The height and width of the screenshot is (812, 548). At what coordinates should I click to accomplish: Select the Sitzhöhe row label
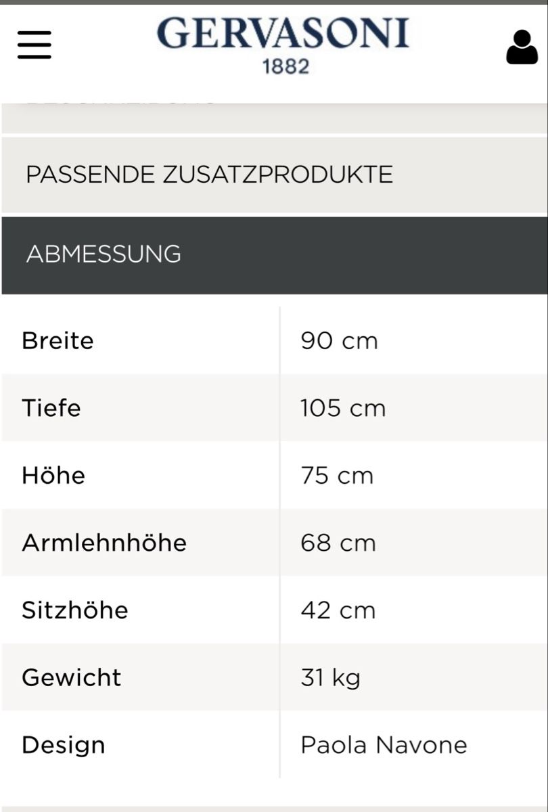tap(74, 610)
